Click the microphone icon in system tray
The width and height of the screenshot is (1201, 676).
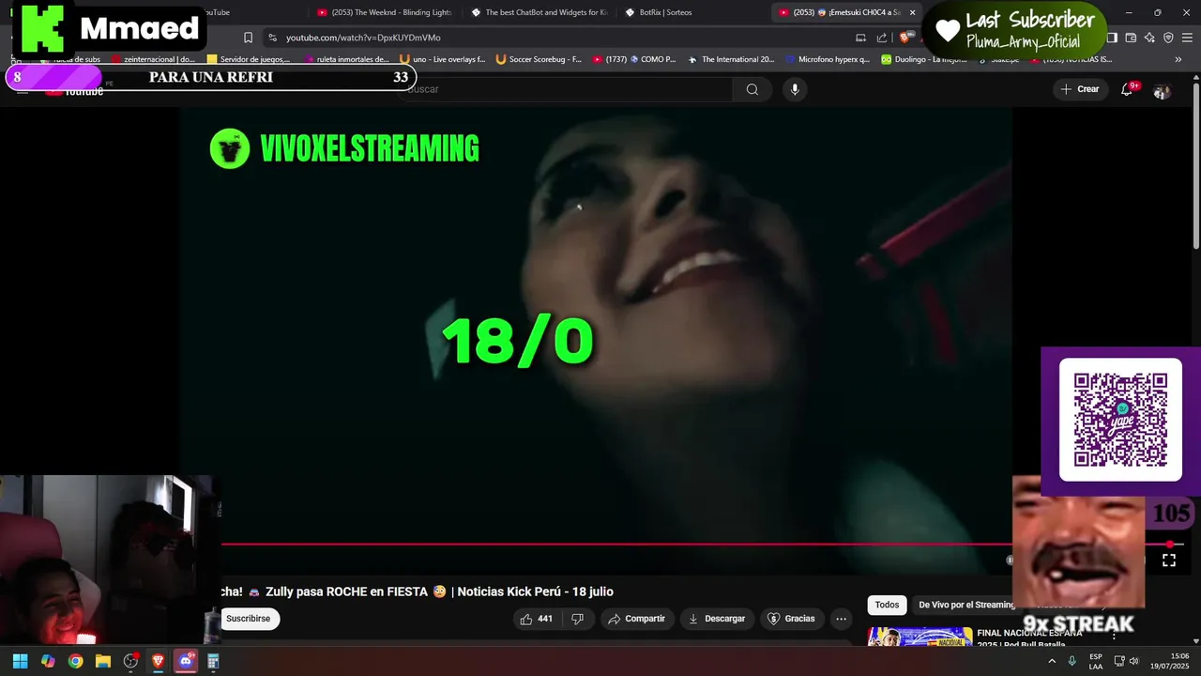1072,661
